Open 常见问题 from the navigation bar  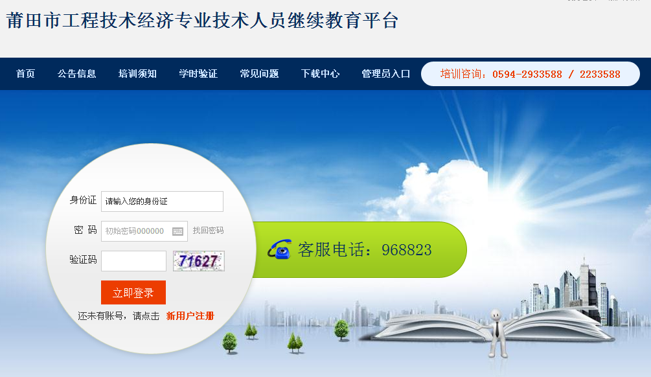(x=259, y=74)
